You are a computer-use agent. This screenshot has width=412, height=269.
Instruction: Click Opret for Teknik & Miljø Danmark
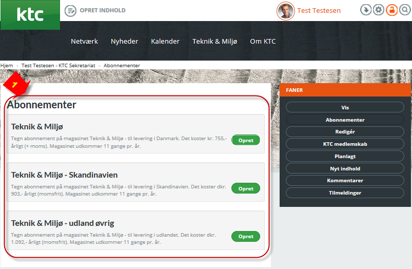[246, 141]
